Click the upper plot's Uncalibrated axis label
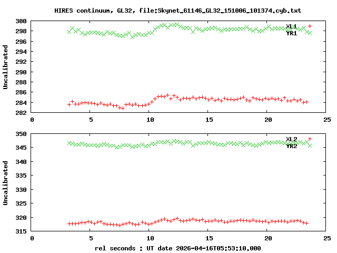337x253 pixels. pyautogui.click(x=6, y=67)
